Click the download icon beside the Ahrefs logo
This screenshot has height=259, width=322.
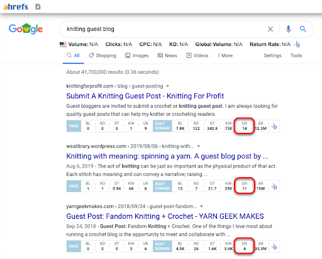click(x=38, y=7)
